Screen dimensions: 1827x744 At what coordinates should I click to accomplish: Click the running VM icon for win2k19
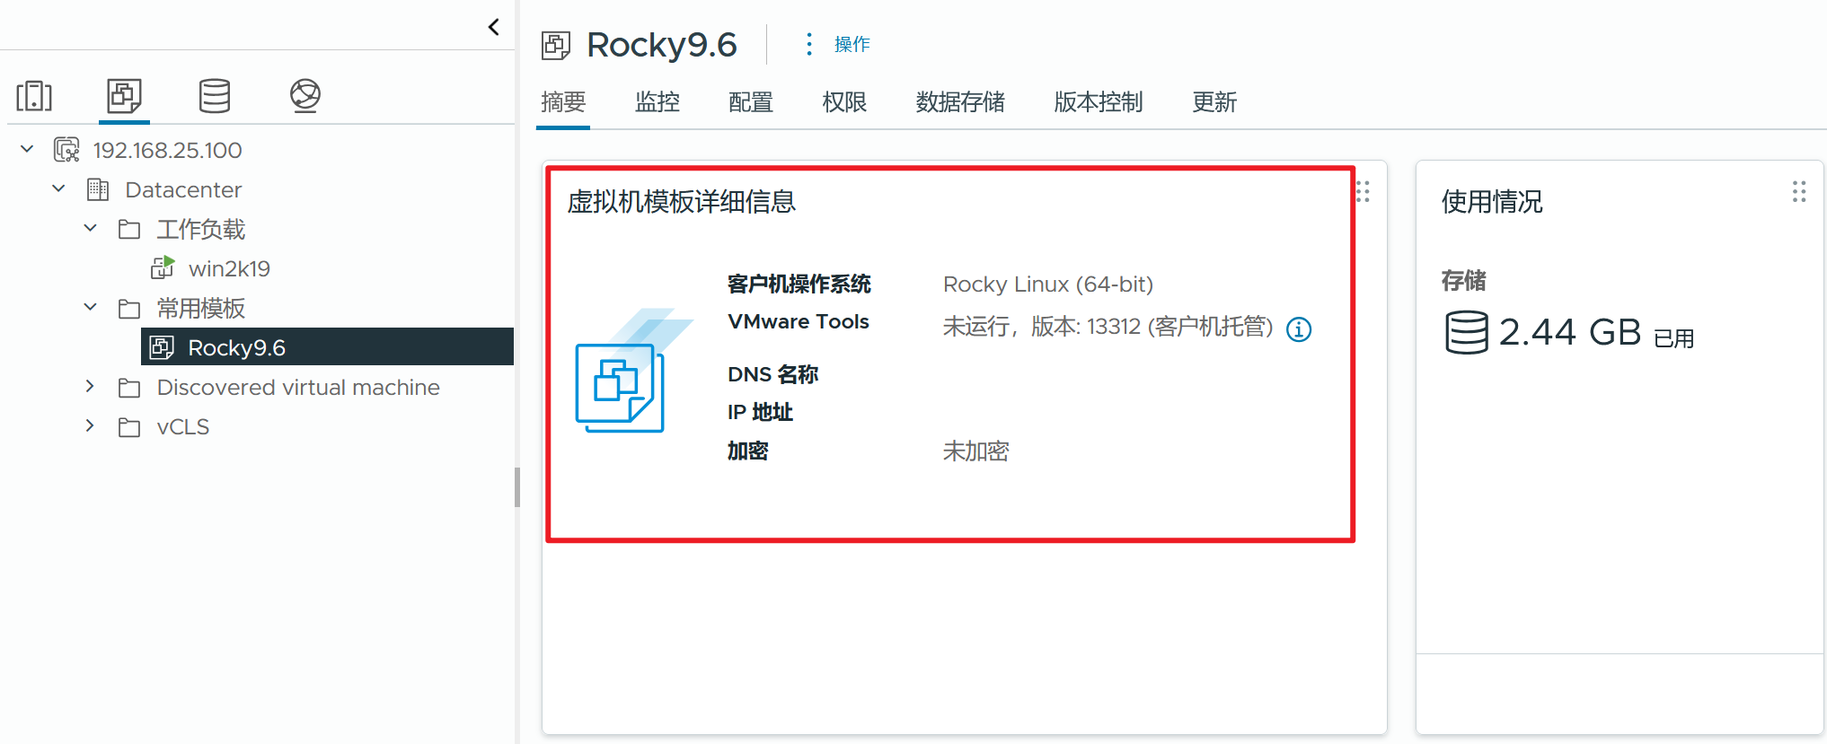[x=163, y=267]
